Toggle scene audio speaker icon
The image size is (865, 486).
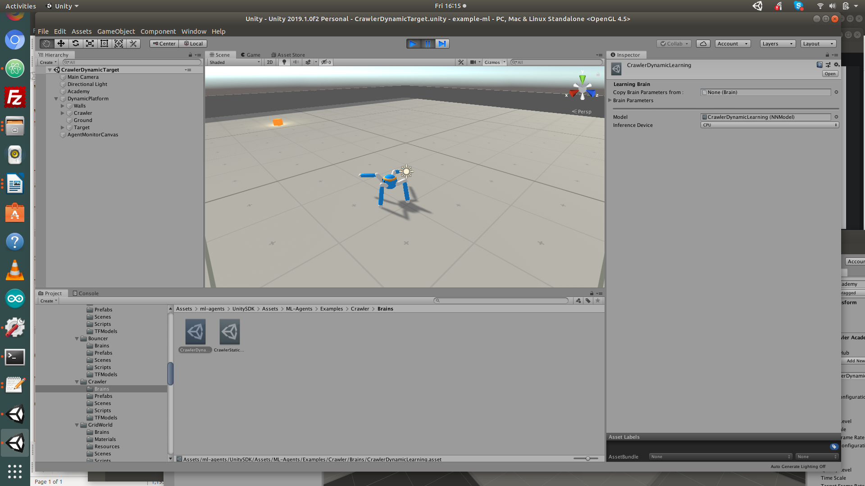296,62
